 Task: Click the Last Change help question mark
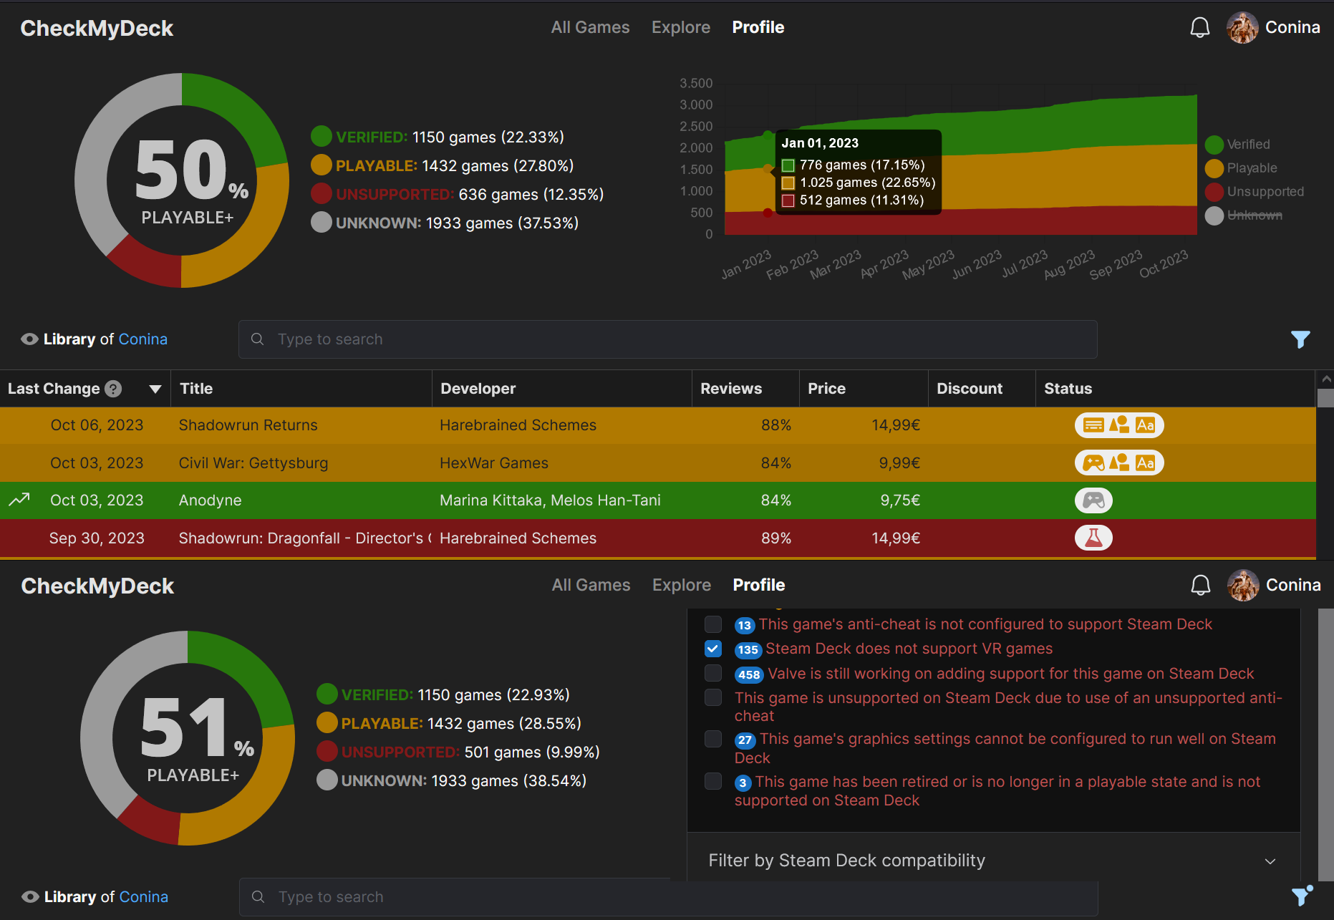tap(113, 389)
